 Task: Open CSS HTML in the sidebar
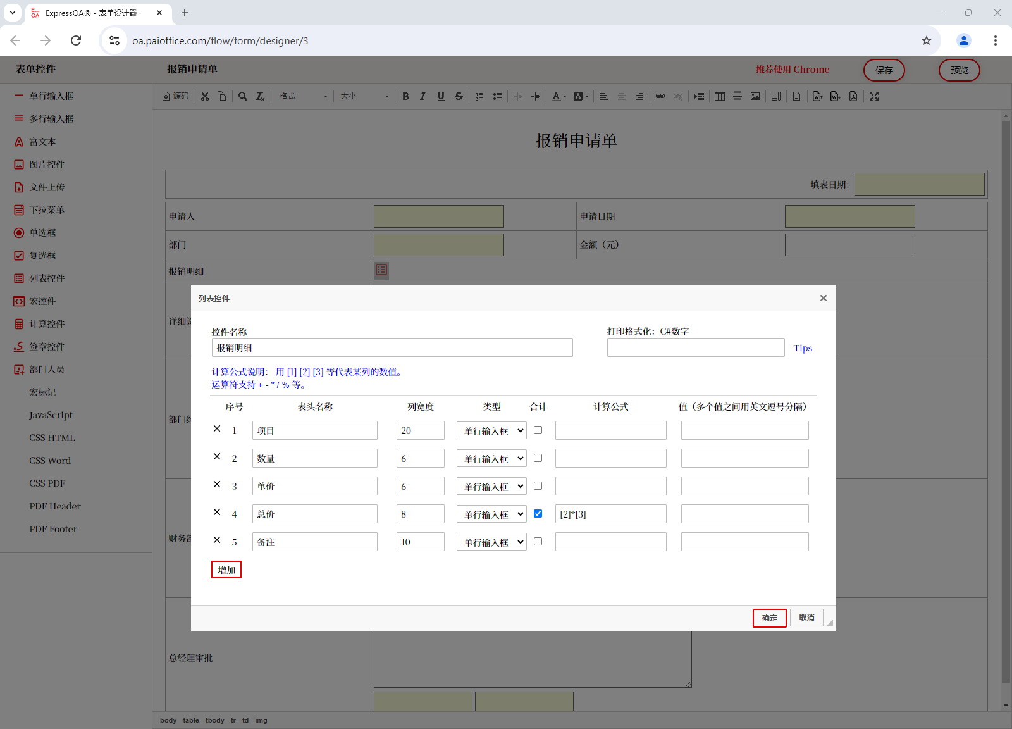52,438
